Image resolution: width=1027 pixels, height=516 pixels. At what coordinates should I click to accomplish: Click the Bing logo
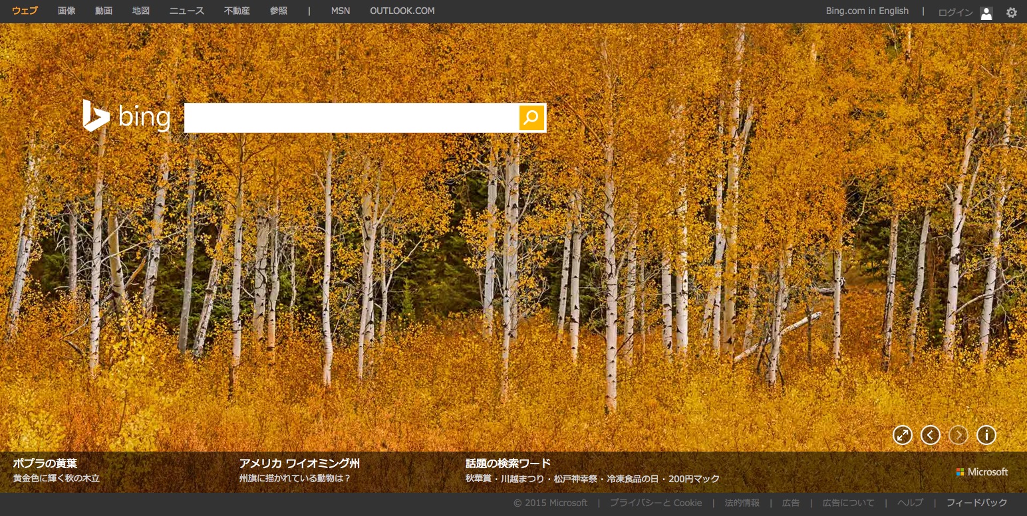pyautogui.click(x=126, y=117)
